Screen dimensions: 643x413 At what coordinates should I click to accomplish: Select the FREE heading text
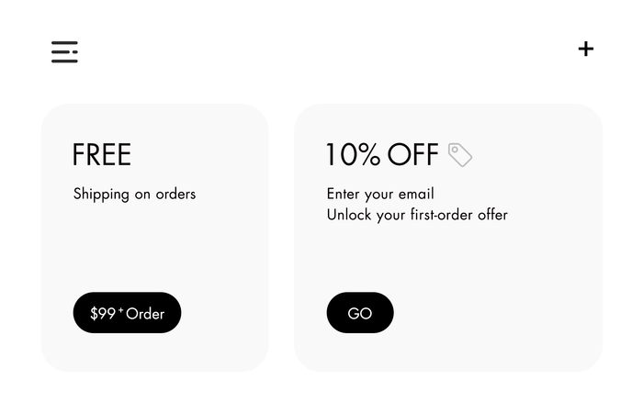point(102,154)
